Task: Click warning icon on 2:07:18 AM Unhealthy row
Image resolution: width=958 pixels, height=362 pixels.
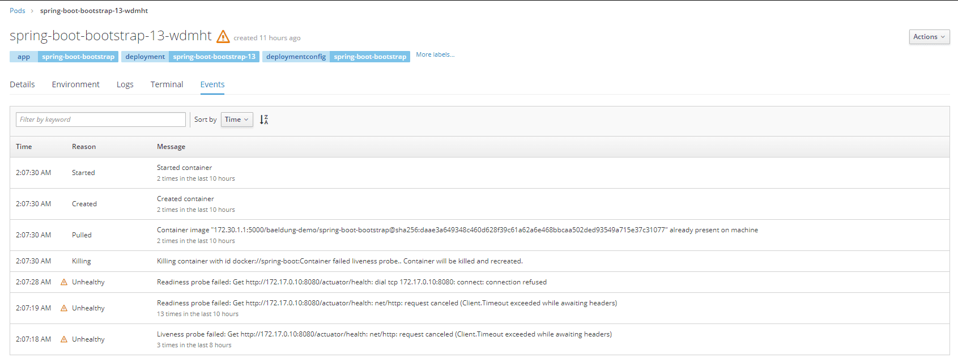Action: [x=64, y=339]
